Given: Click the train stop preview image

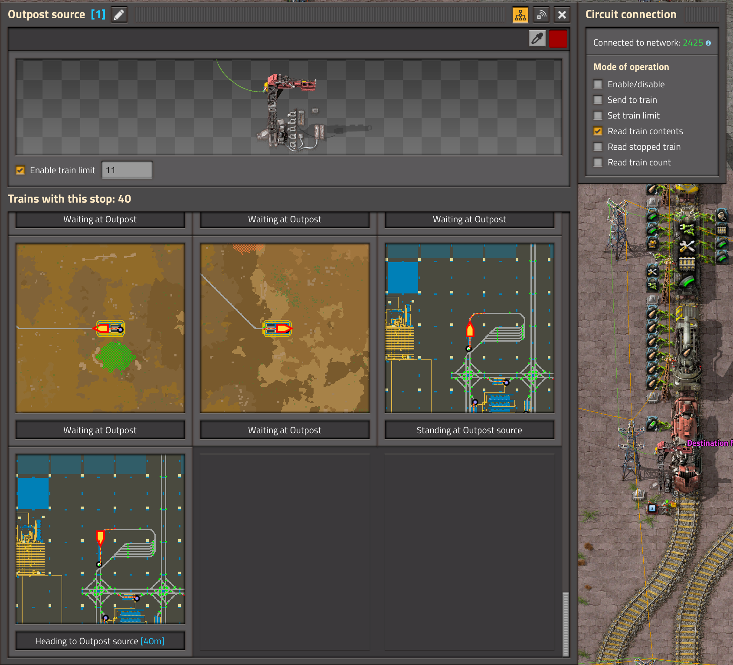Looking at the screenshot, I should pyautogui.click(x=289, y=107).
